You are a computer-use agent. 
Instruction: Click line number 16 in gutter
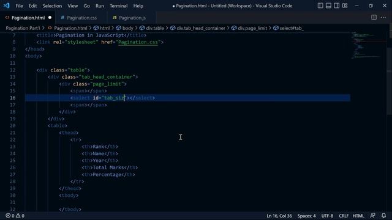click(12, 98)
